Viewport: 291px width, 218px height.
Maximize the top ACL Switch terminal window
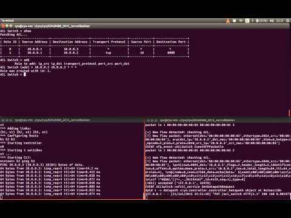(x=11, y=26)
